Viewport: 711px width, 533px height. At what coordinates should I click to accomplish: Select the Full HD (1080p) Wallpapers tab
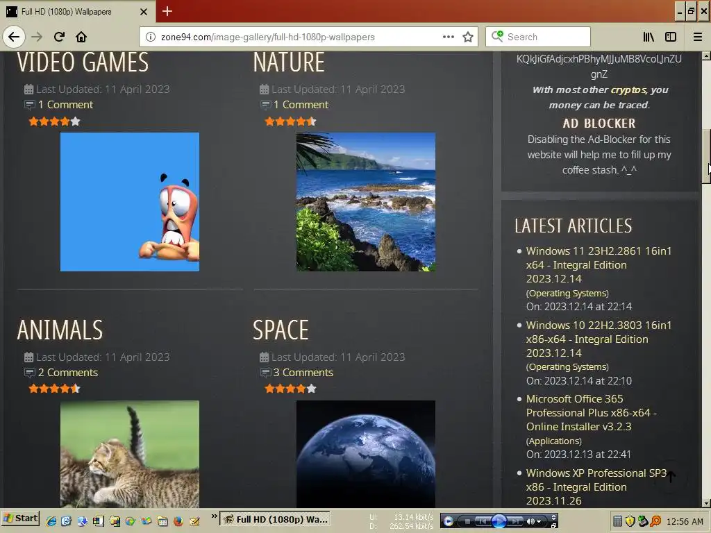(x=78, y=11)
